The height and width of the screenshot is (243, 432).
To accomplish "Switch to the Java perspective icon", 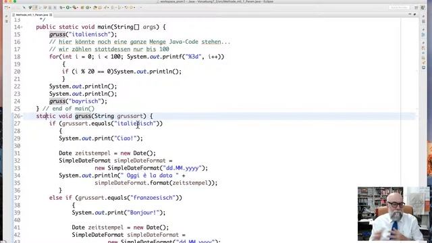I will point(423,7).
